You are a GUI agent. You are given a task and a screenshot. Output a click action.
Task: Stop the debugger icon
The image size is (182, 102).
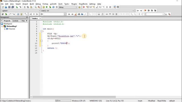110,7
